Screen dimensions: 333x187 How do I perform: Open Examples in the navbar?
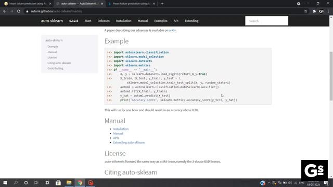[x=161, y=21]
